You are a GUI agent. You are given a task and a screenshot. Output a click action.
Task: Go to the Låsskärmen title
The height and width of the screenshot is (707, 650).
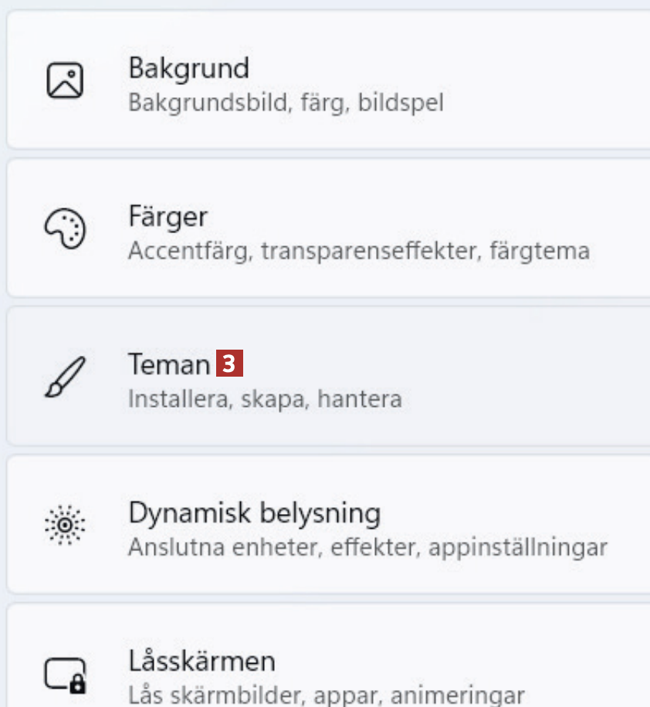[201, 661]
